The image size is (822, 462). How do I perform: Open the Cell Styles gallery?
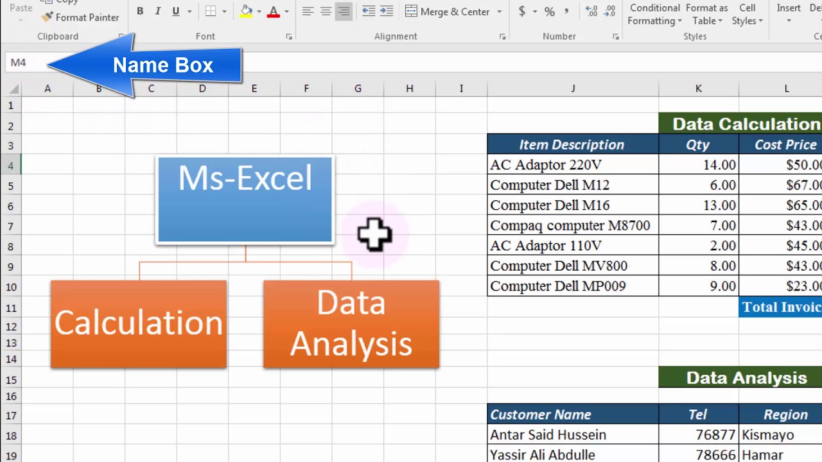[x=748, y=14]
